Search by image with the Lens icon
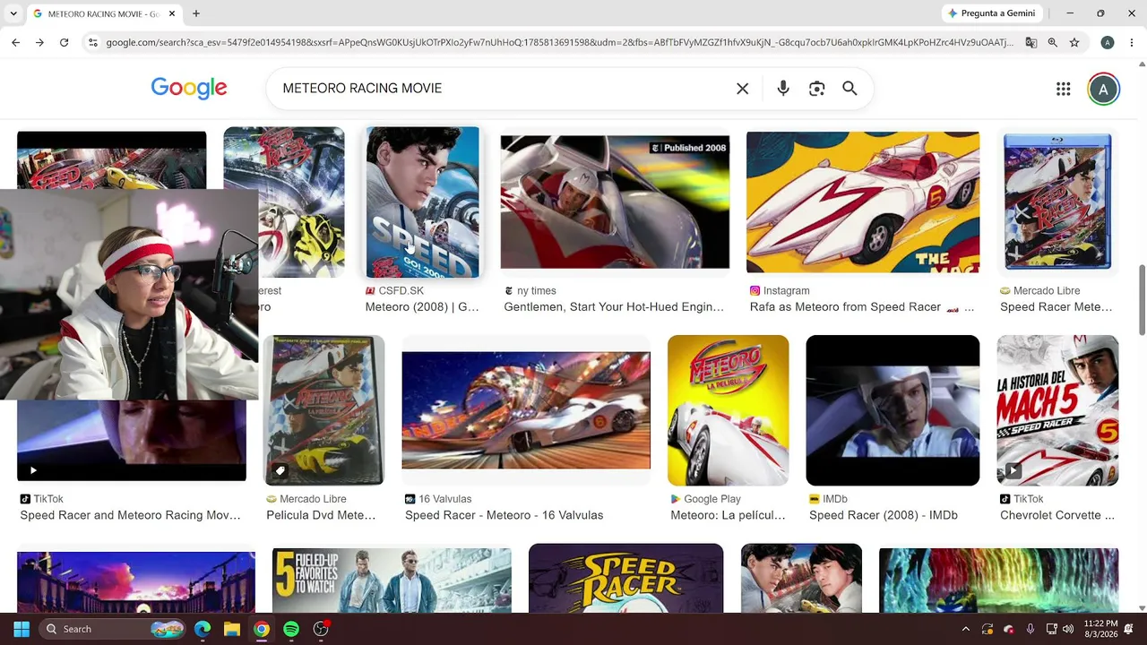Image resolution: width=1147 pixels, height=645 pixels. pos(816,89)
